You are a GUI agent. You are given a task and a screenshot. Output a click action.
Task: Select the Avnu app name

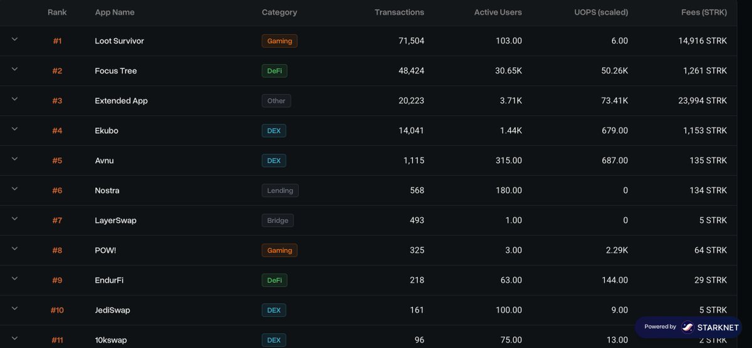[105, 161]
